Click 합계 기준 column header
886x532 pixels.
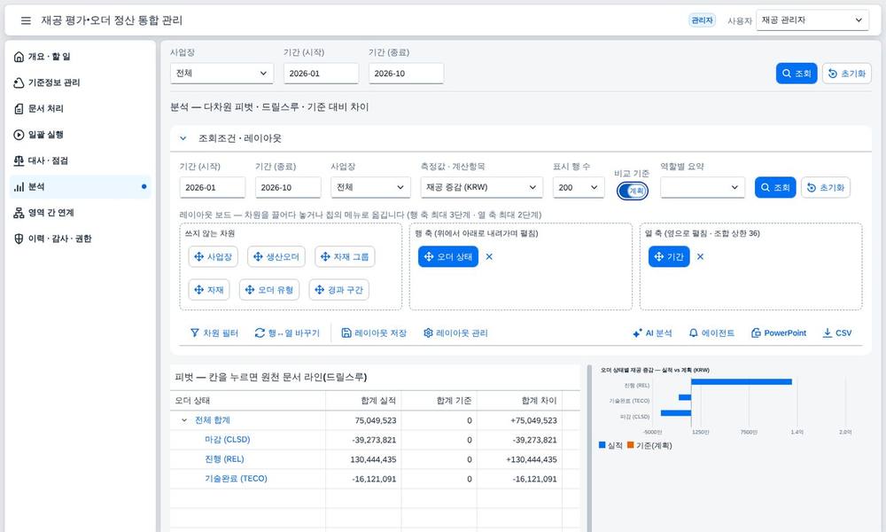point(439,400)
